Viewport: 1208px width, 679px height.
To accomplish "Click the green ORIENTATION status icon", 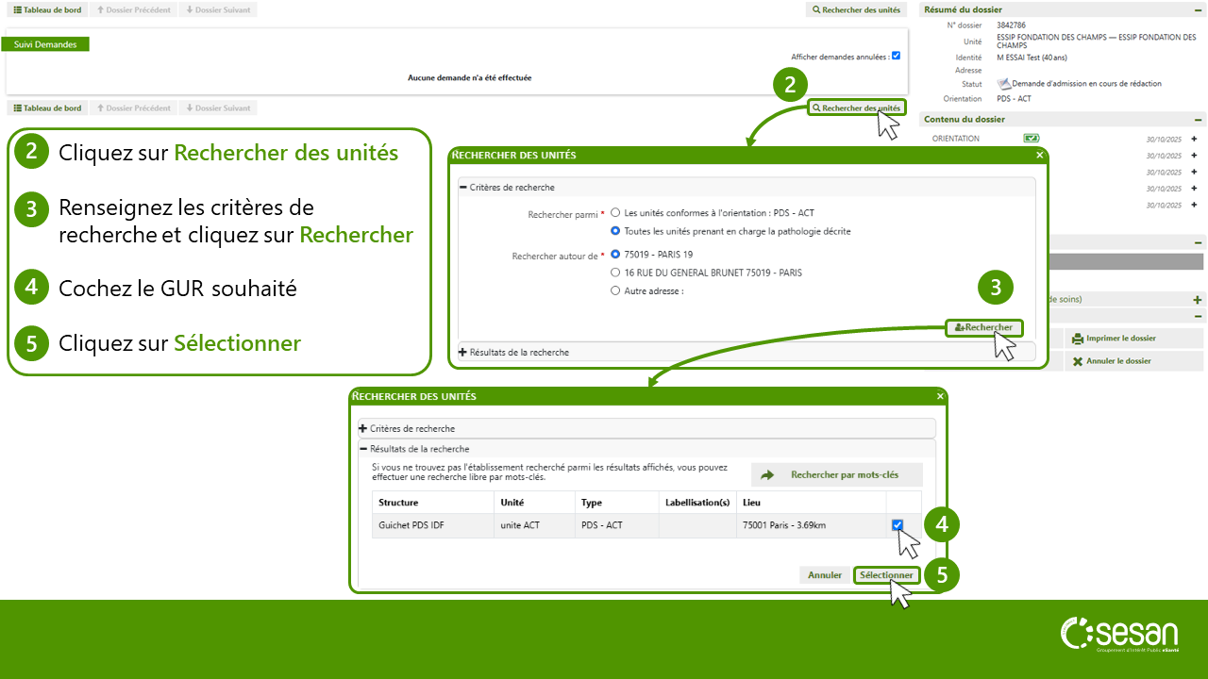I will (1032, 139).
